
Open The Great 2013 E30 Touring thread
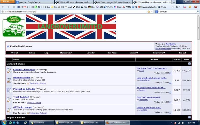click(152, 68)
